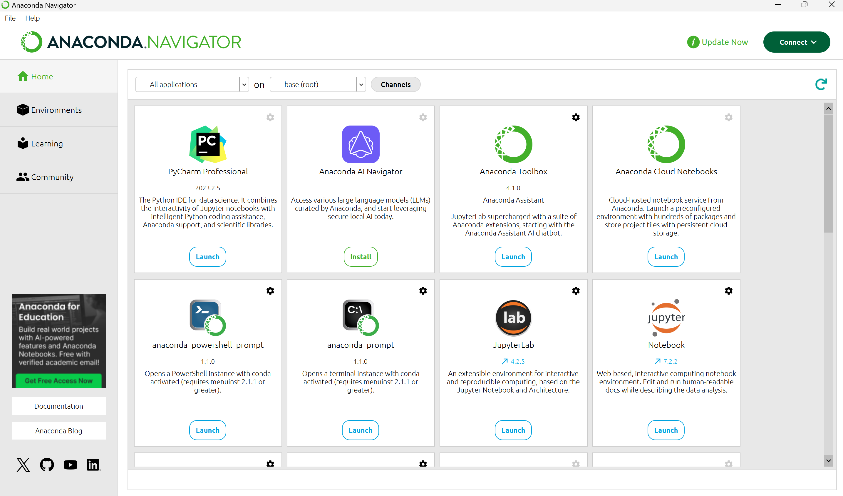Click the Update Now link
The height and width of the screenshot is (496, 843).
pos(724,42)
